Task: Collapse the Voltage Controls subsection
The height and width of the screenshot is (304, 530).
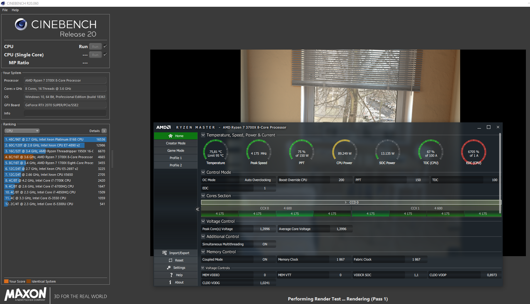Action: [x=203, y=268]
